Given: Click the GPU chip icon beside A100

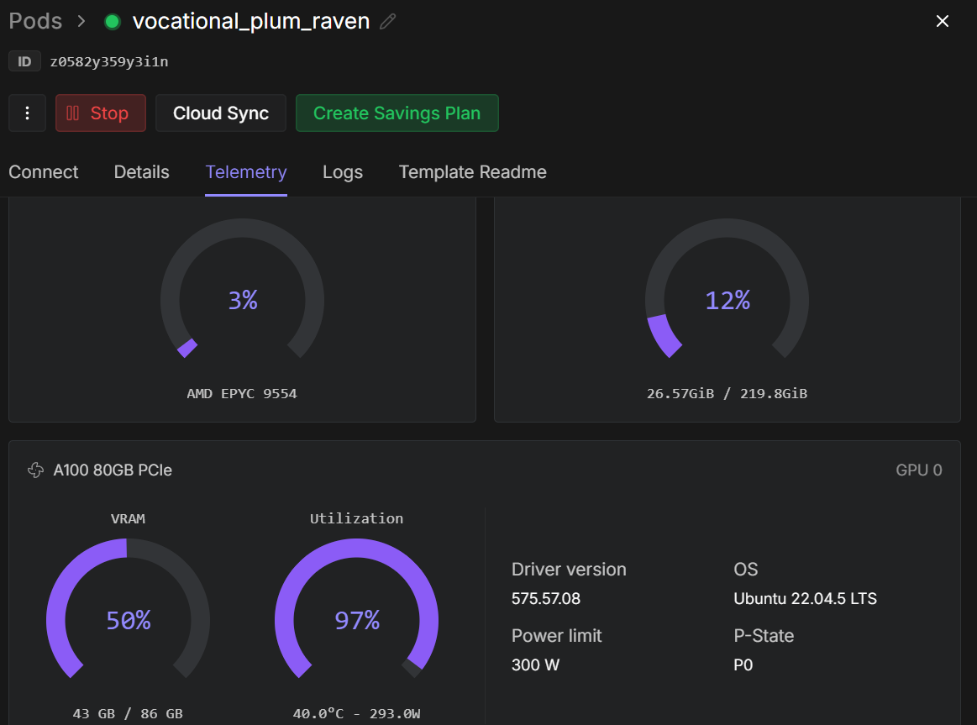Looking at the screenshot, I should 36,470.
